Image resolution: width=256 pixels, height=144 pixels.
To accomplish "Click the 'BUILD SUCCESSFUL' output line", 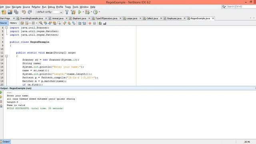I will coord(35,108).
